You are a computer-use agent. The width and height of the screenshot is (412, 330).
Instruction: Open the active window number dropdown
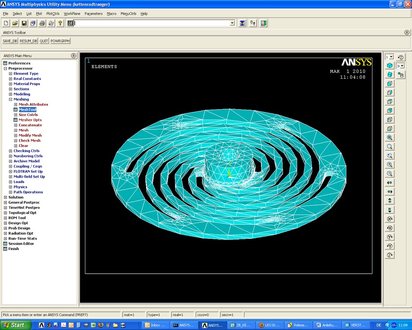coord(391,57)
